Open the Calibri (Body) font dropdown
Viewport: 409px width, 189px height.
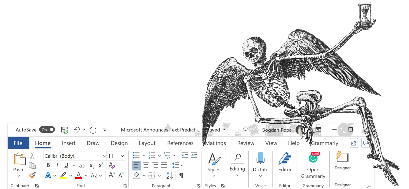coord(104,156)
